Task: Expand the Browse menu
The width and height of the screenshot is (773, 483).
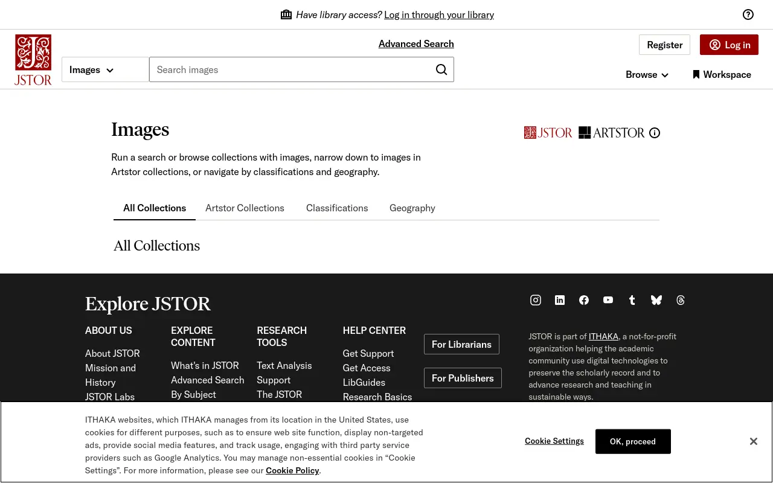Action: (x=647, y=75)
